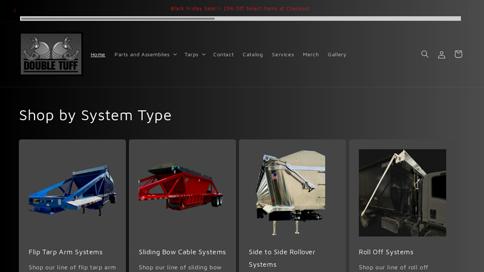The width and height of the screenshot is (484, 272).
Task: Open the search icon in header
Action: click(425, 54)
